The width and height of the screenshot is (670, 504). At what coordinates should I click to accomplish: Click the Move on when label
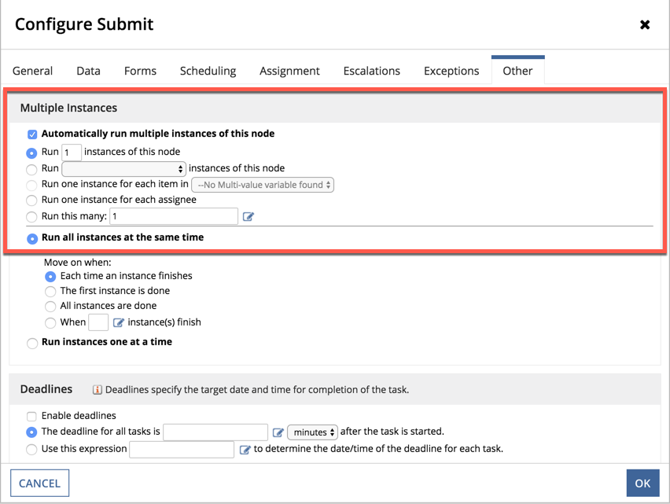77,263
